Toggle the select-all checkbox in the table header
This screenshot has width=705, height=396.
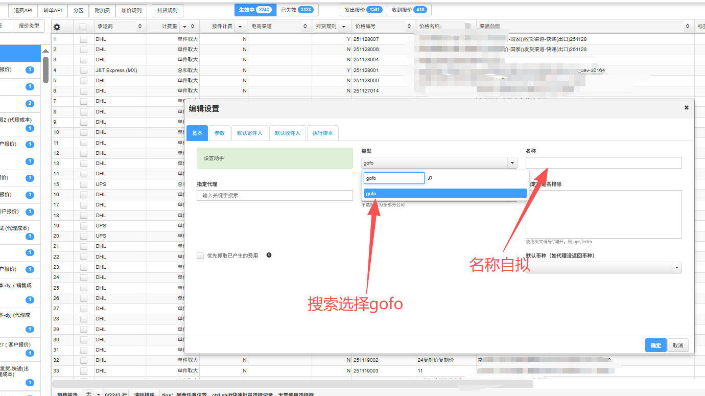point(83,27)
